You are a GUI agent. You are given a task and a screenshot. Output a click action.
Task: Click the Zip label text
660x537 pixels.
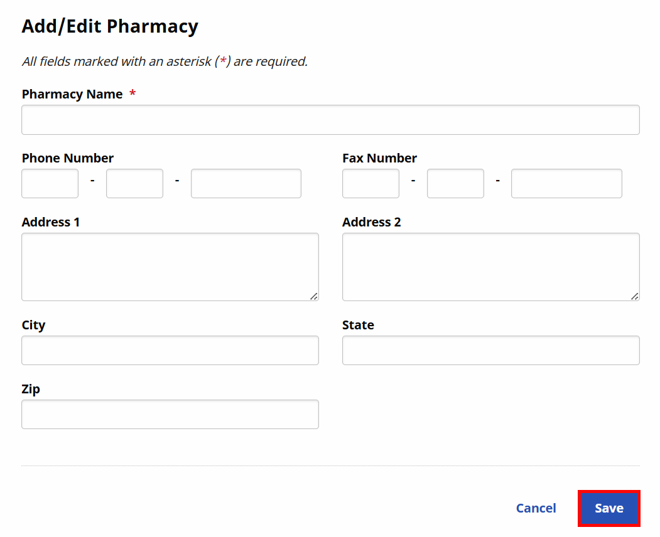(x=31, y=389)
